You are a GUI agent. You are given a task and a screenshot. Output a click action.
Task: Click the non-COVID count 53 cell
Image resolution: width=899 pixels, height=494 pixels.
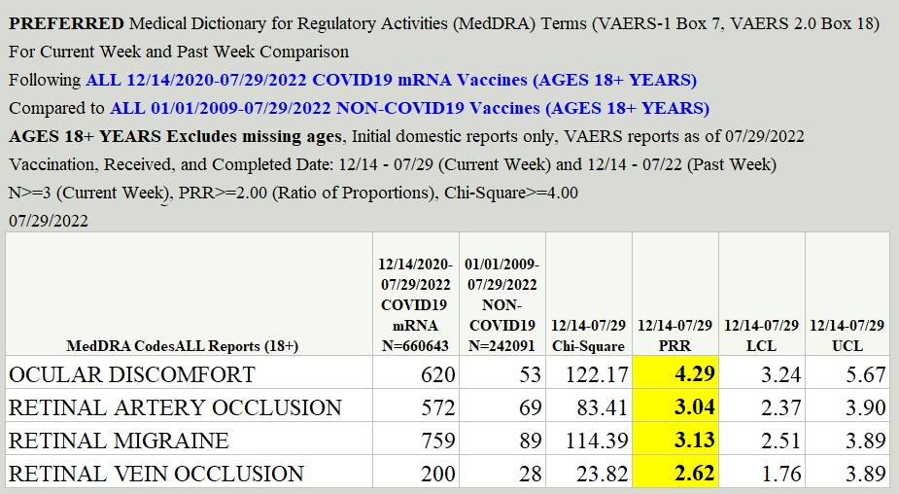pyautogui.click(x=502, y=373)
